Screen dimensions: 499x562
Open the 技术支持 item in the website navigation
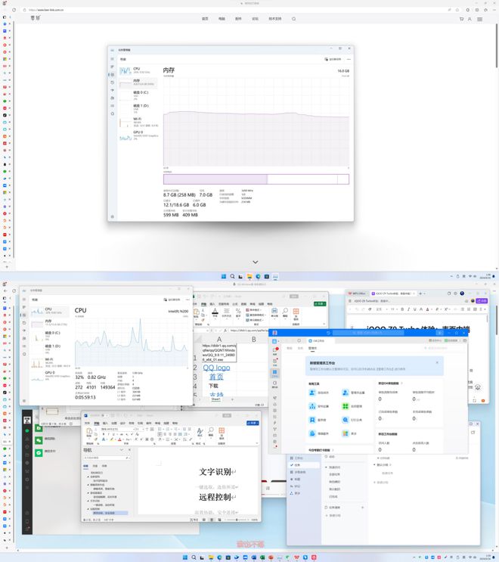(275, 19)
